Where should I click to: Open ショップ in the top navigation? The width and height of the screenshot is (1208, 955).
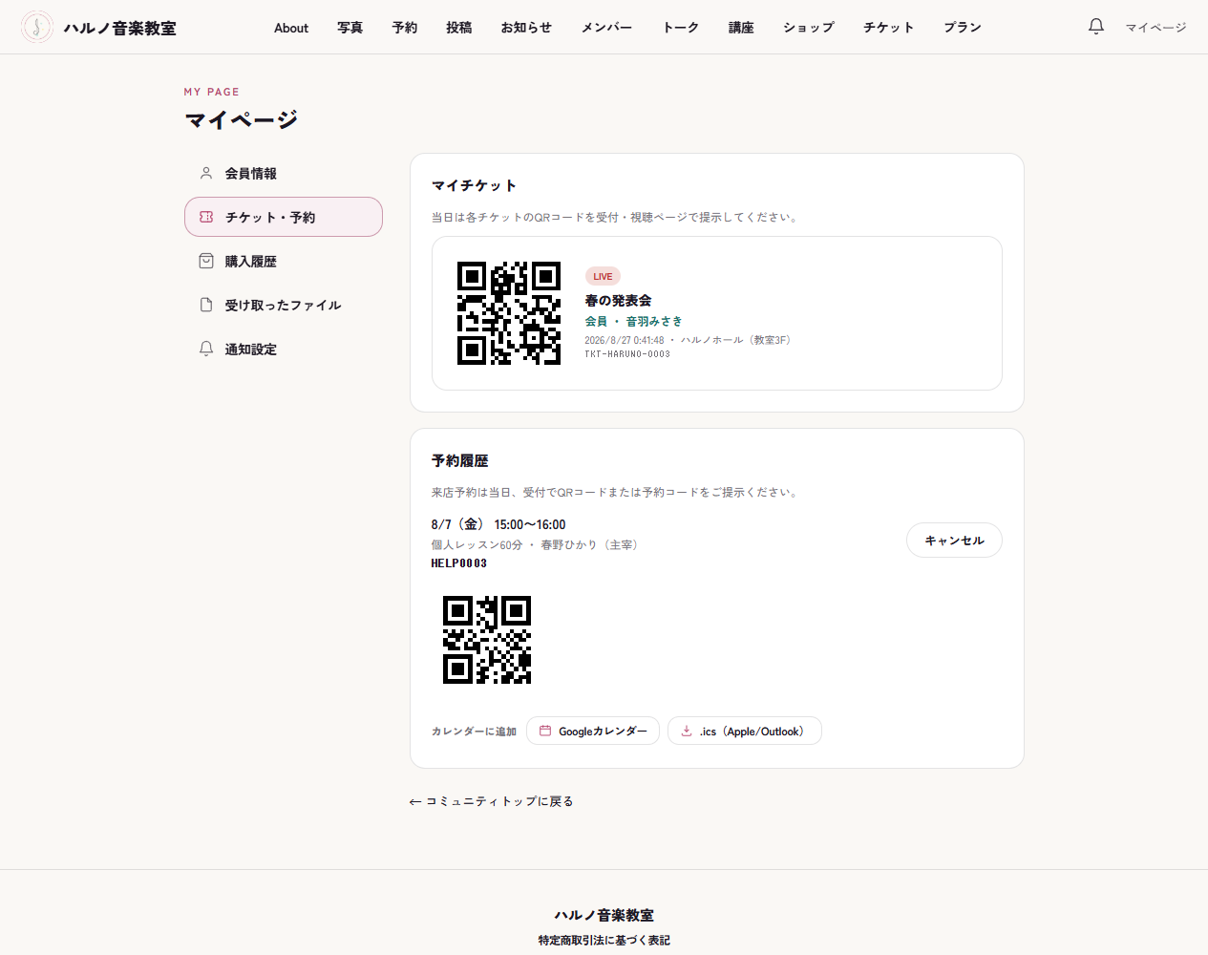(809, 28)
